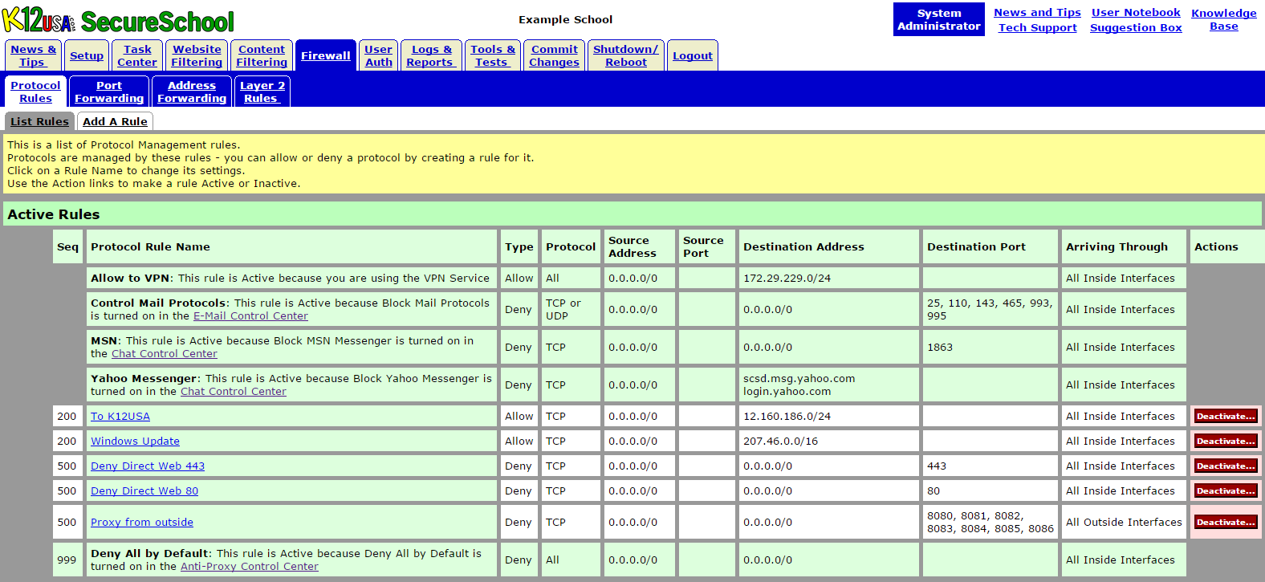
Task: Follow the Anti-Proxy Control Center link
Action: [250, 567]
